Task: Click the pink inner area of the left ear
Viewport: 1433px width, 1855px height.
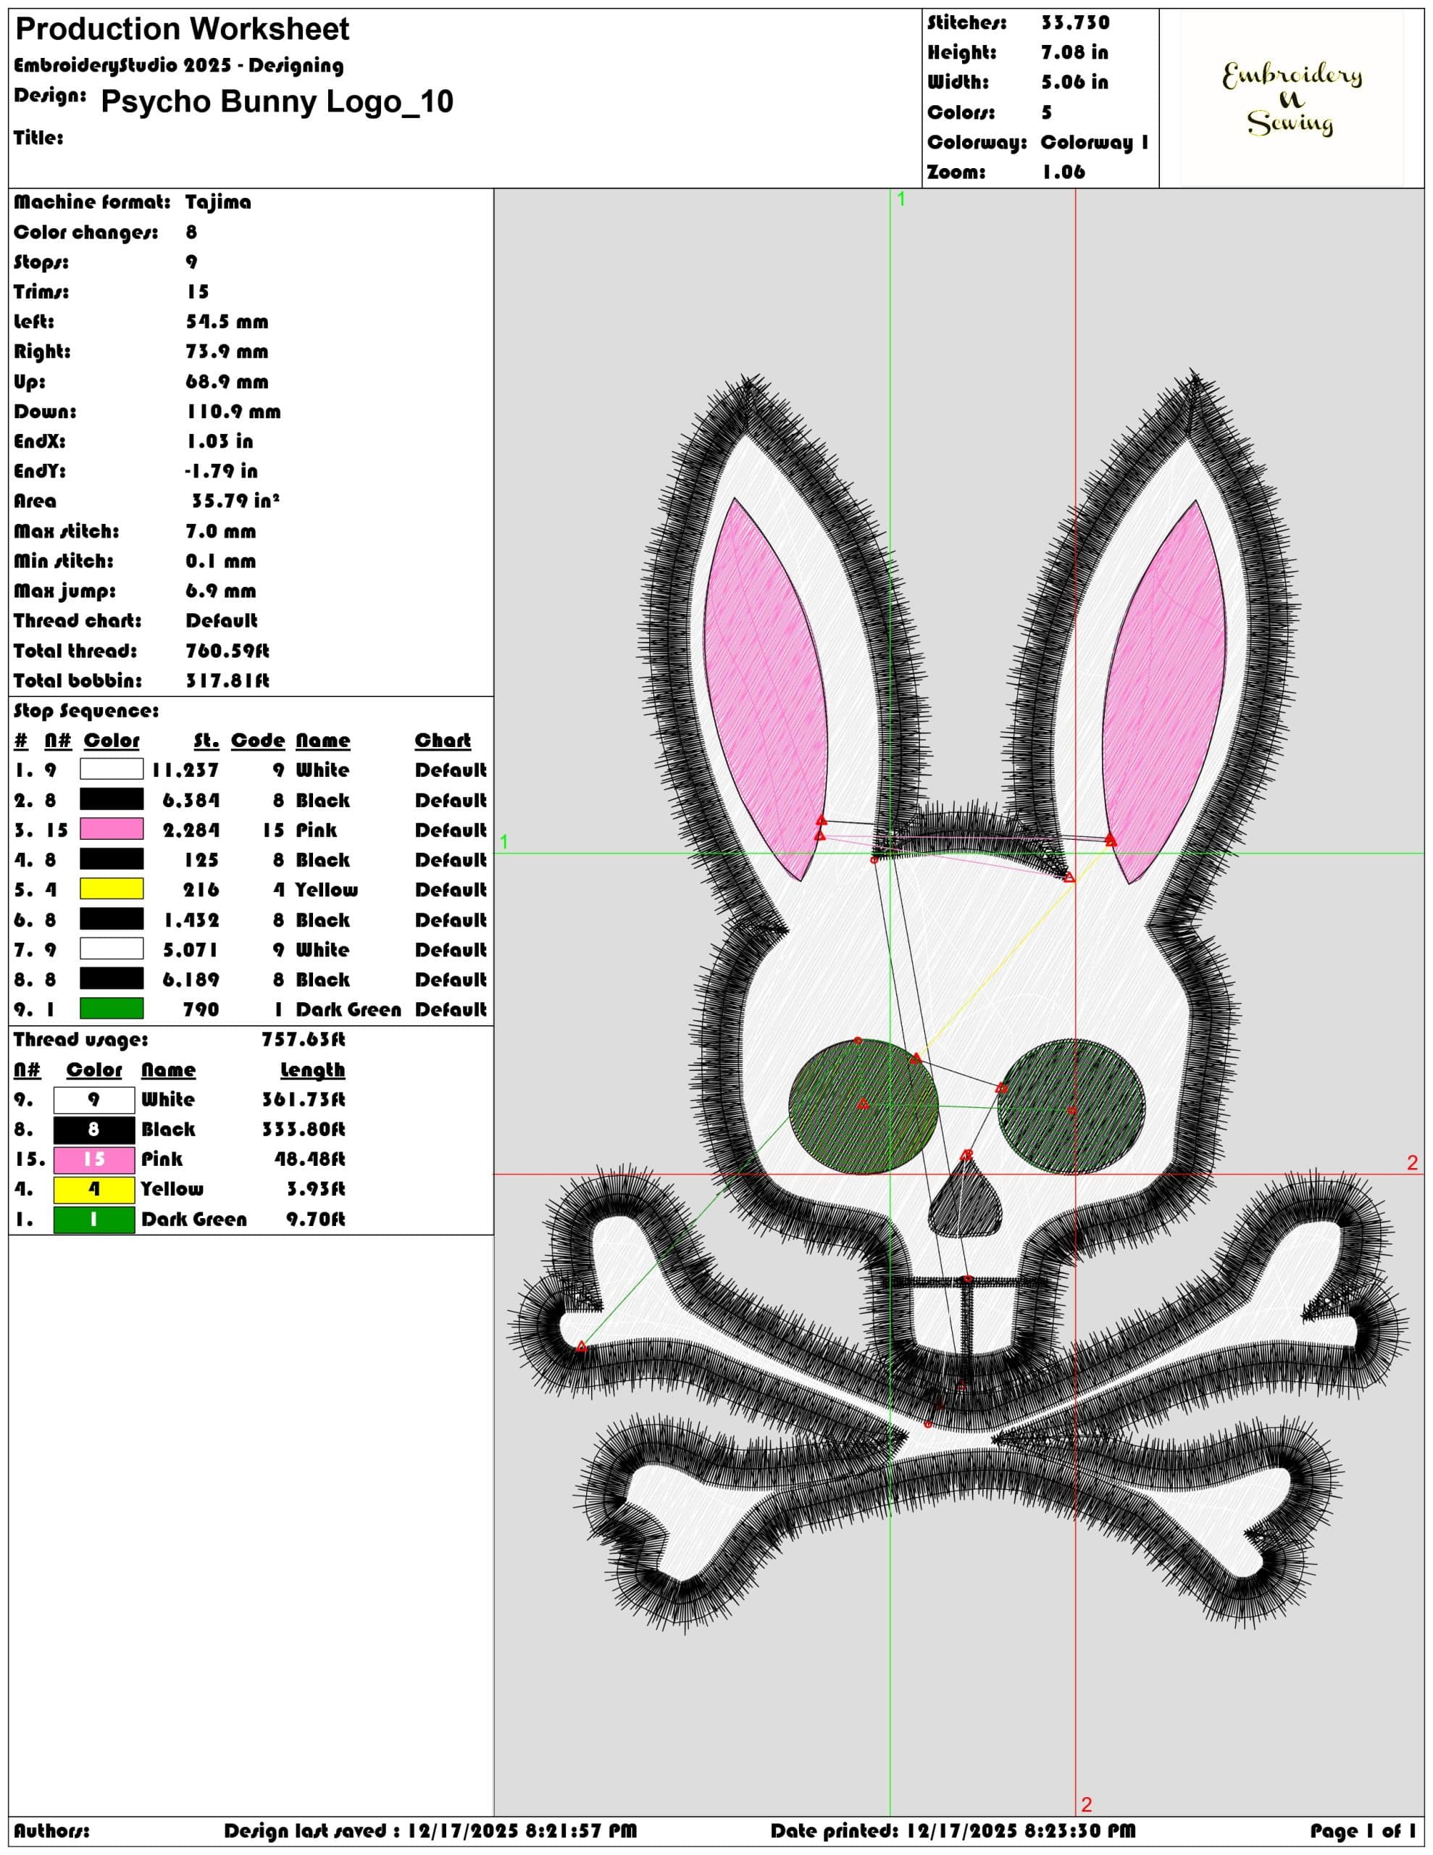Action: [766, 688]
